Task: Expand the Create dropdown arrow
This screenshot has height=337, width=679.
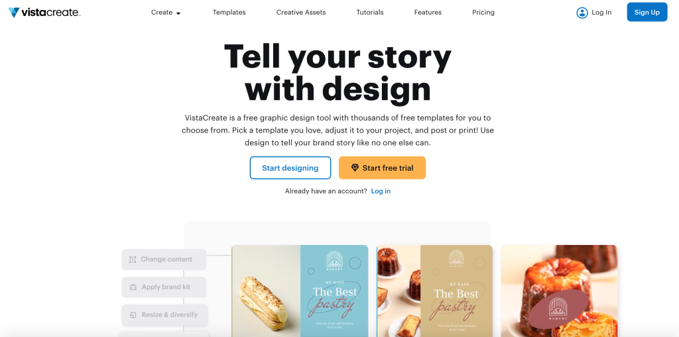Action: point(178,13)
